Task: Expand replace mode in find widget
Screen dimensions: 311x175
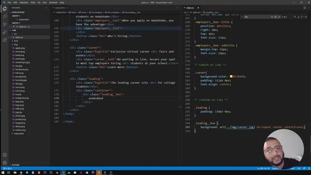Action: click(242, 17)
